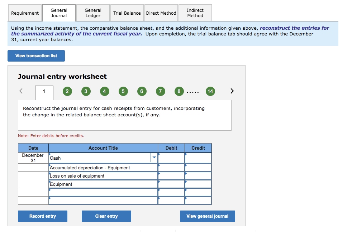The image size is (352, 232).
Task: Select the Equipment account title field
Action: click(x=103, y=184)
